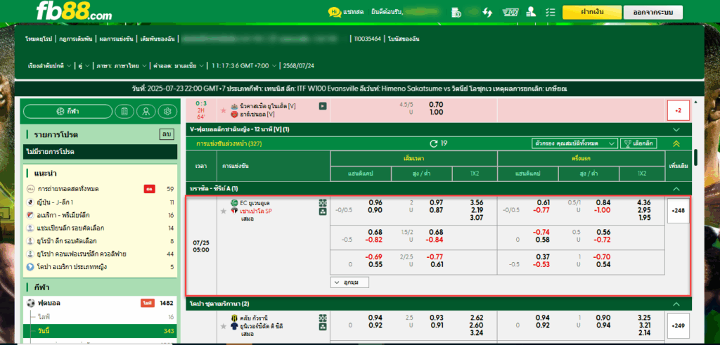Open ผลการแข่งขัน match results
This screenshot has height=345, width=720.
click(x=117, y=39)
